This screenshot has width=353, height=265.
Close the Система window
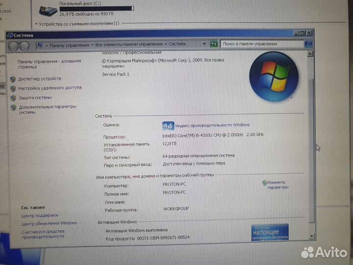pyautogui.click(x=309, y=33)
